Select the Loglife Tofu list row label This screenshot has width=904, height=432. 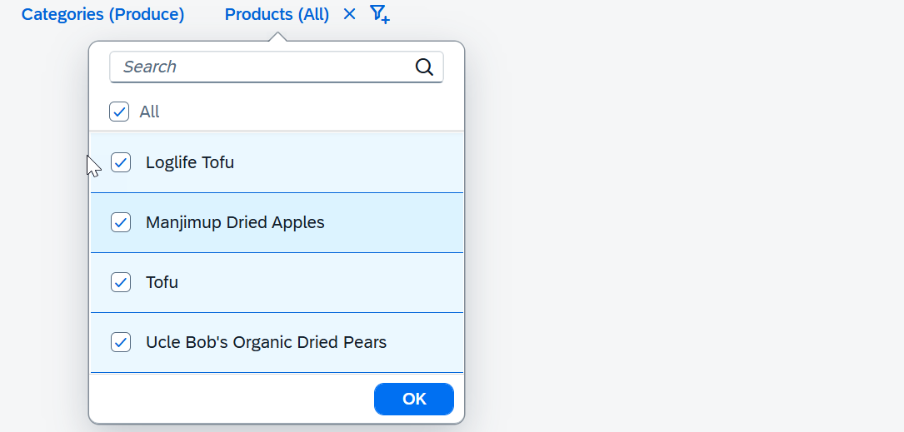[x=190, y=162]
